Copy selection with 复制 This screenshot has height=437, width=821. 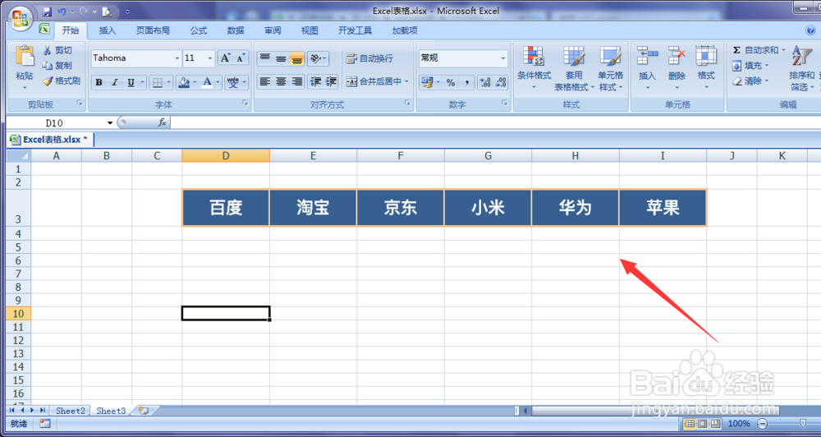tap(57, 66)
